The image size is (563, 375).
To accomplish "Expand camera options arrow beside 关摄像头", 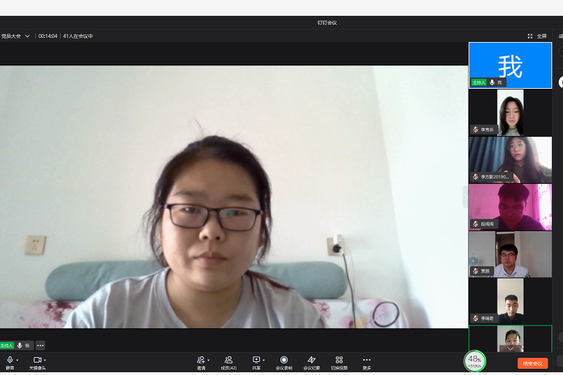I will [x=45, y=360].
